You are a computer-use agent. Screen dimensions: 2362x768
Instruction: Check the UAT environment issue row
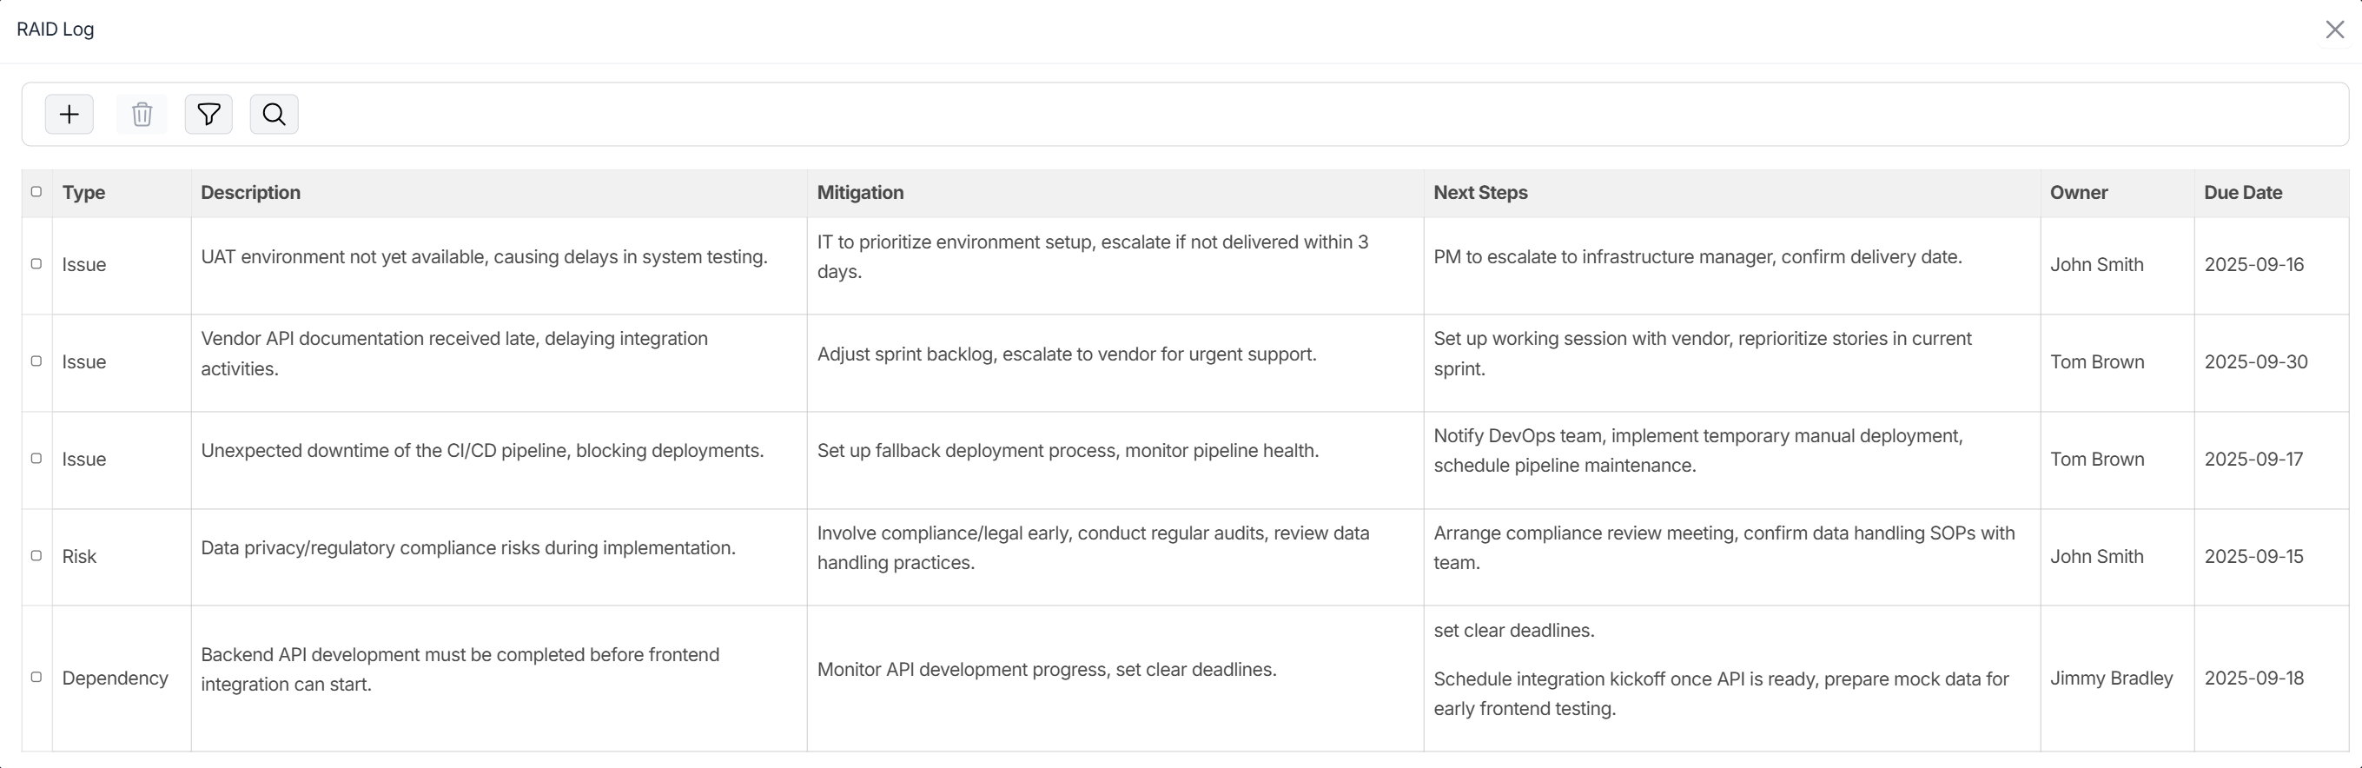pyautogui.click(x=36, y=264)
